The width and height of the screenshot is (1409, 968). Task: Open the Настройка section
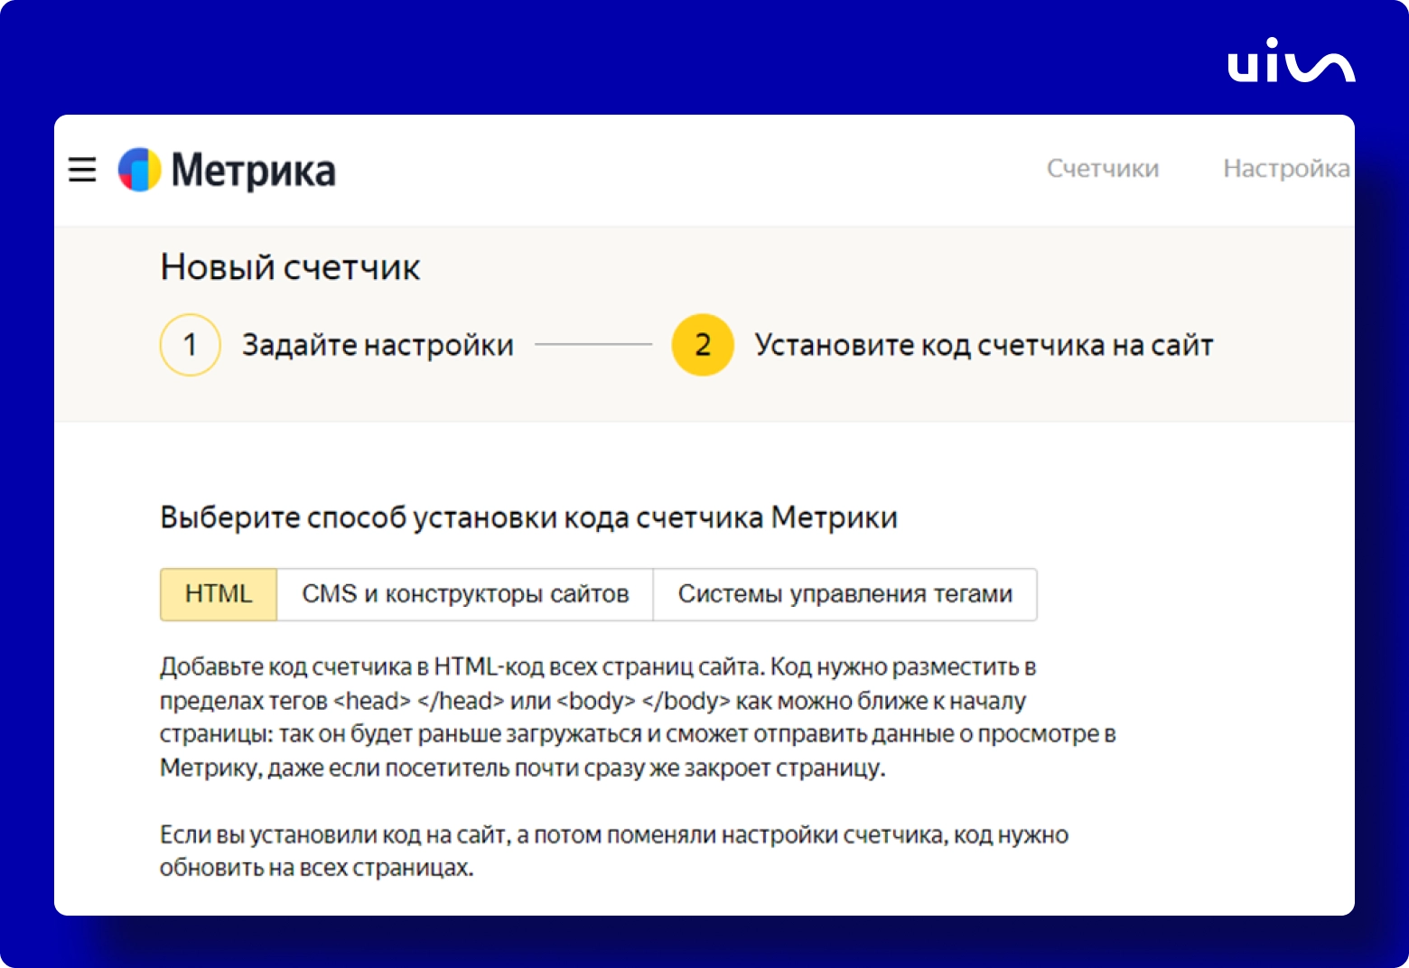click(x=1287, y=169)
